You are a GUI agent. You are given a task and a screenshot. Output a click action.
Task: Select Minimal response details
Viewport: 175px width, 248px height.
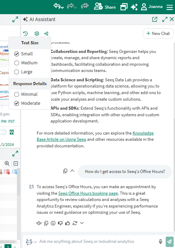[26, 94]
